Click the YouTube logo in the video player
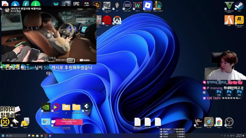This screenshot has width=246, height=138. pos(85,60)
